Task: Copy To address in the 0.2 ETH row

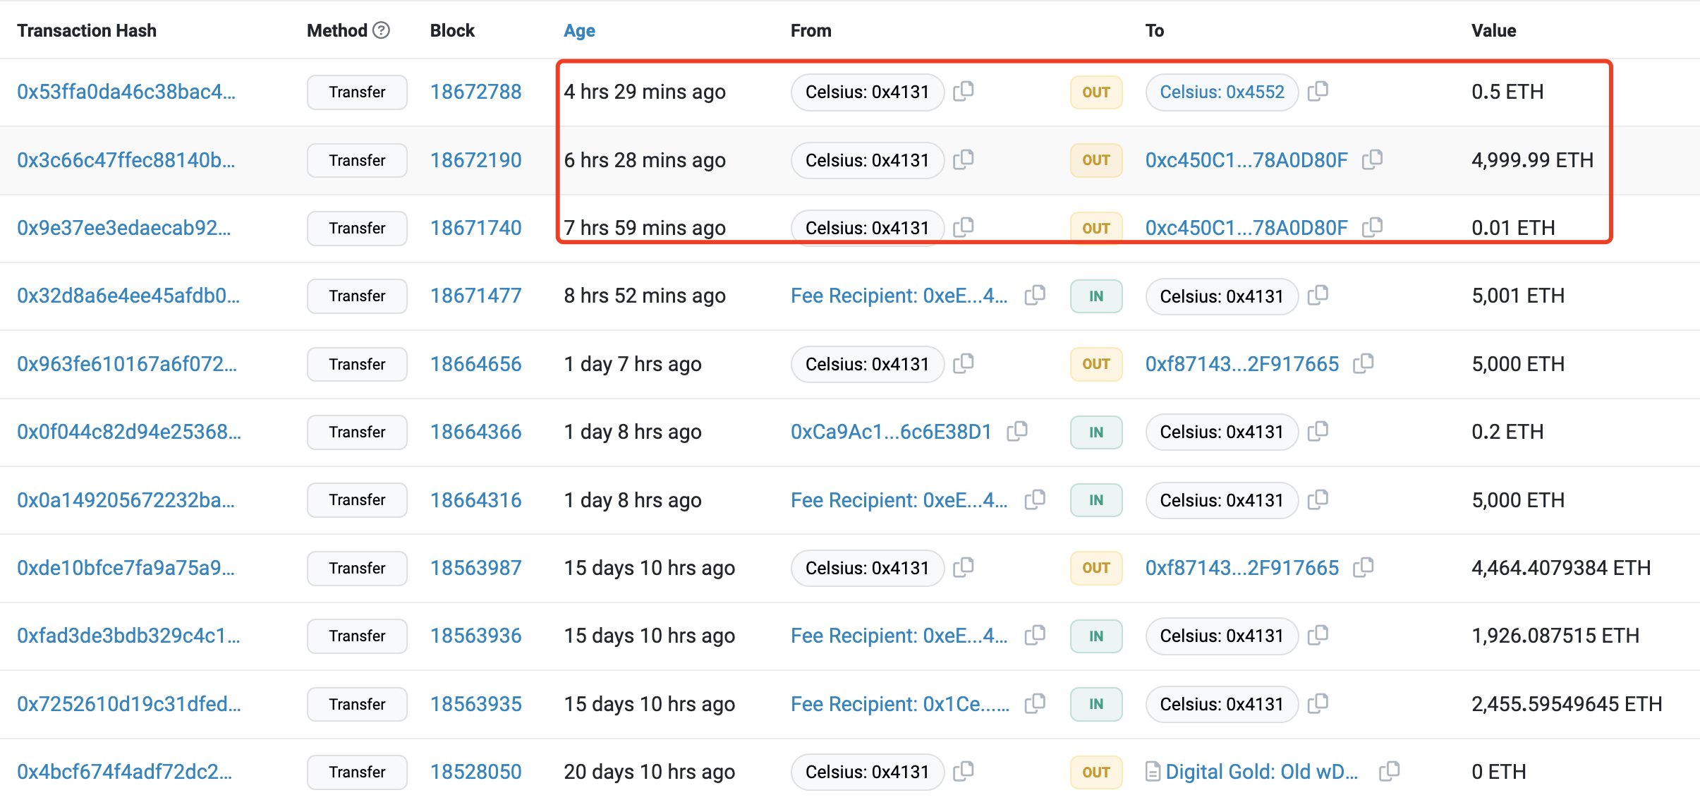Action: tap(1318, 431)
